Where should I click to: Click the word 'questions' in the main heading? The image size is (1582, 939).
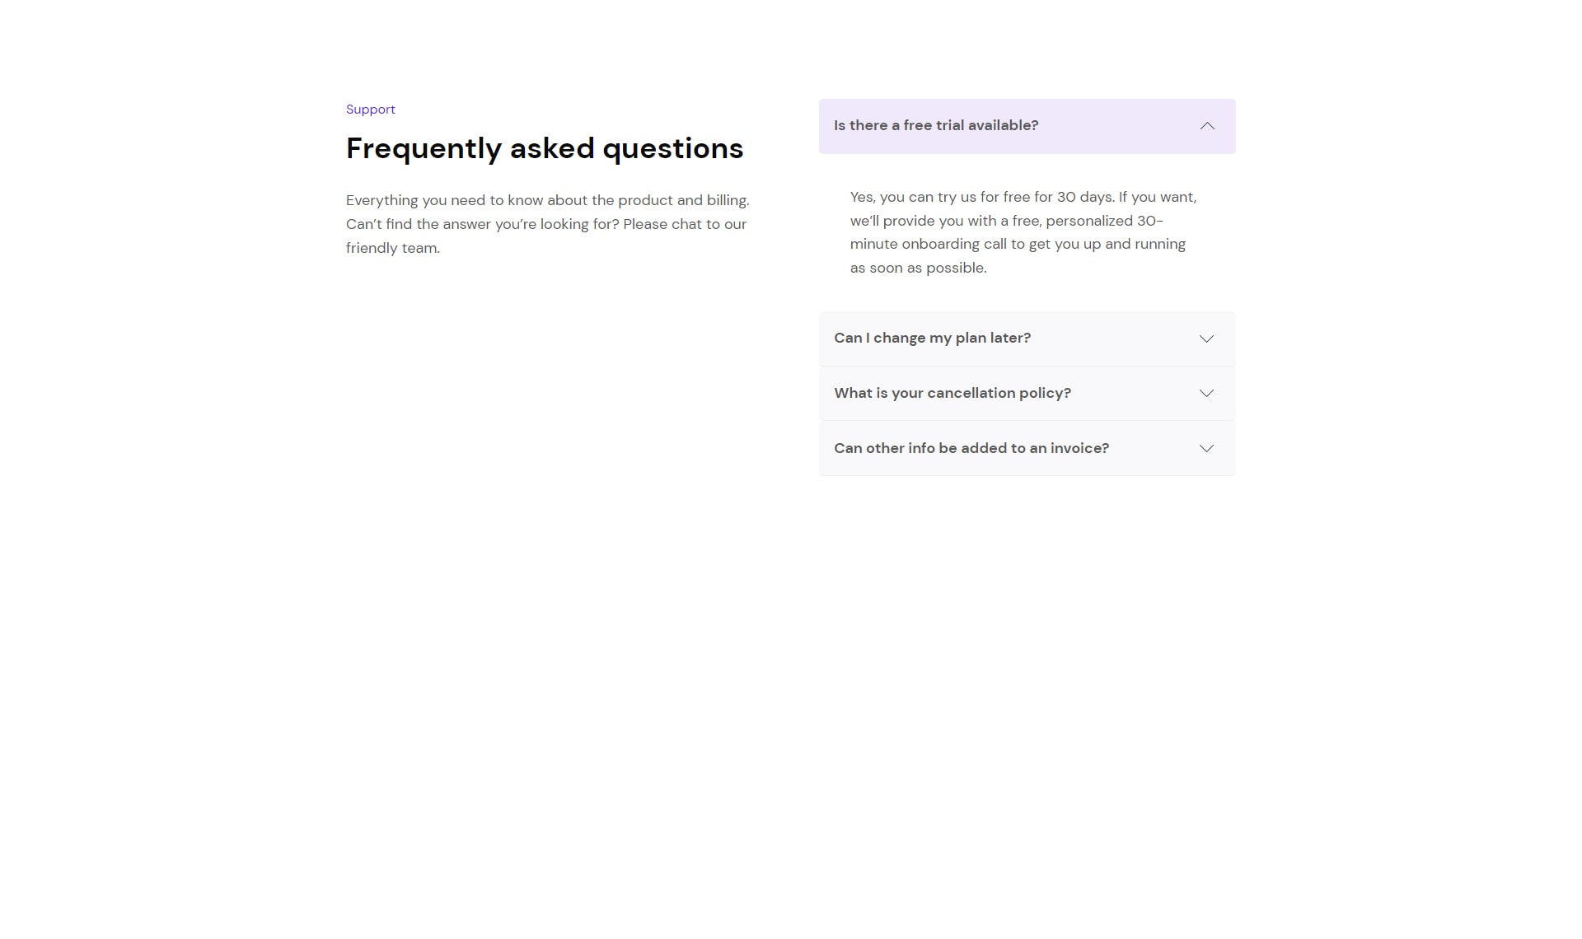pyautogui.click(x=673, y=150)
